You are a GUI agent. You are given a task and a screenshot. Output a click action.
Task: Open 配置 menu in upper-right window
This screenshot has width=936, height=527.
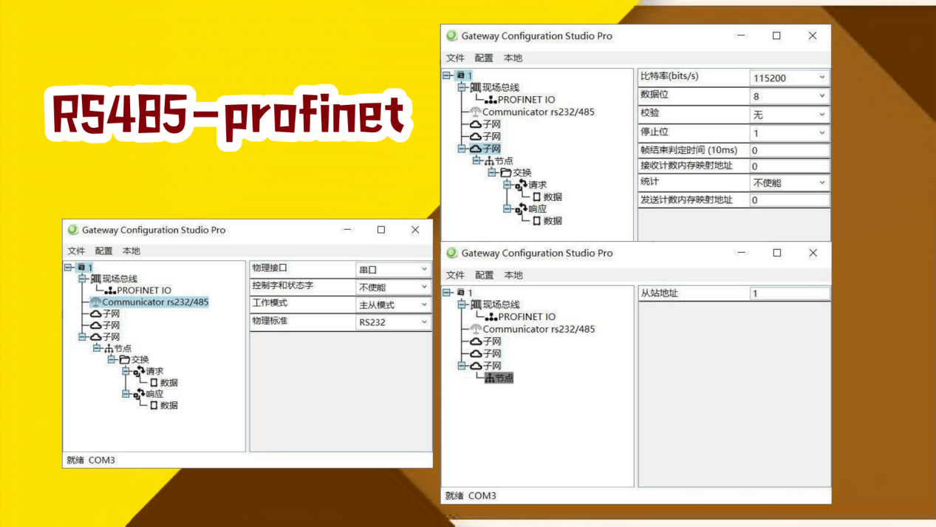coord(485,58)
